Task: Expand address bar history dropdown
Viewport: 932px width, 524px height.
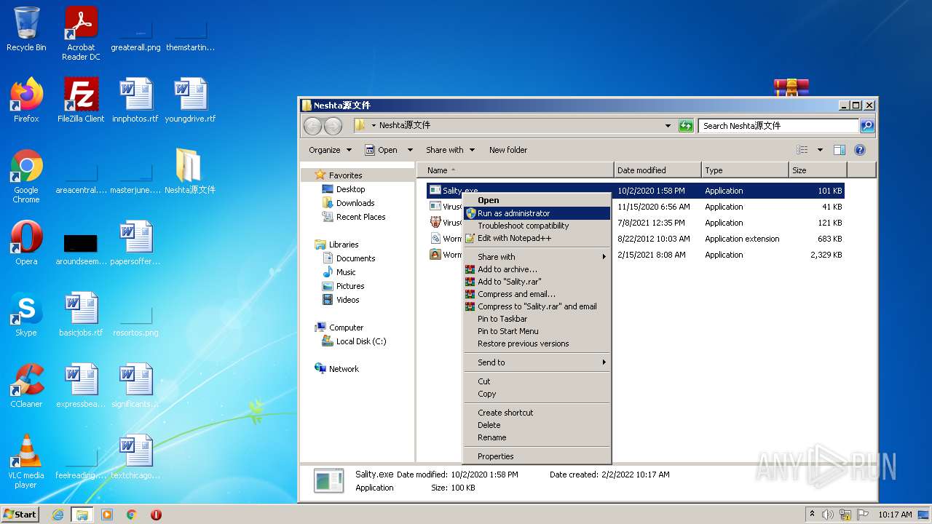Action: (668, 126)
